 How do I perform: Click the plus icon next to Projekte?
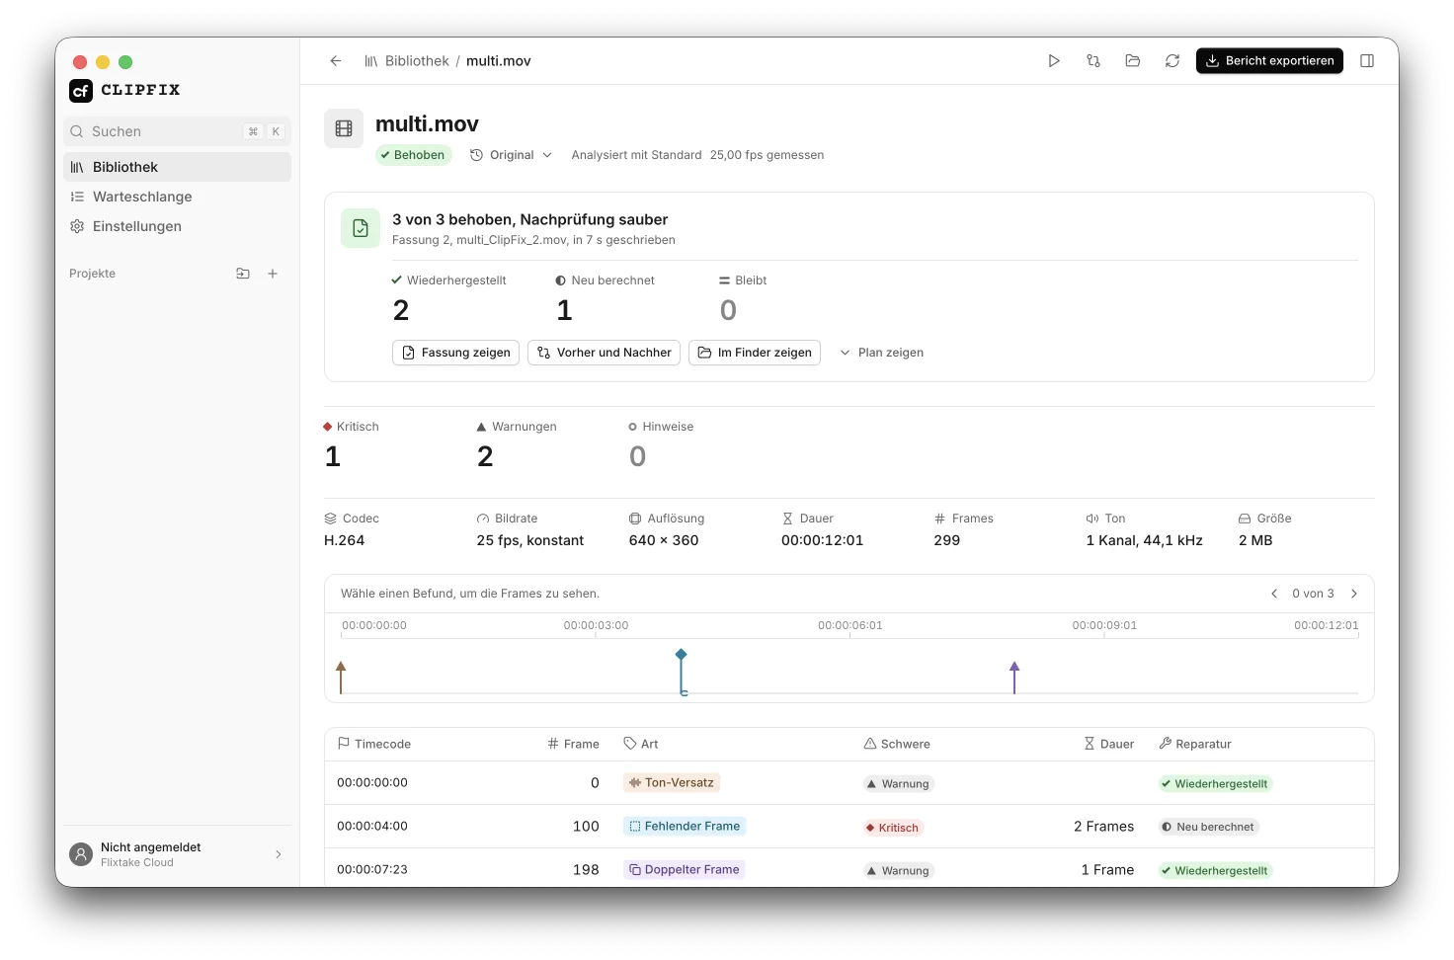coord(273,274)
